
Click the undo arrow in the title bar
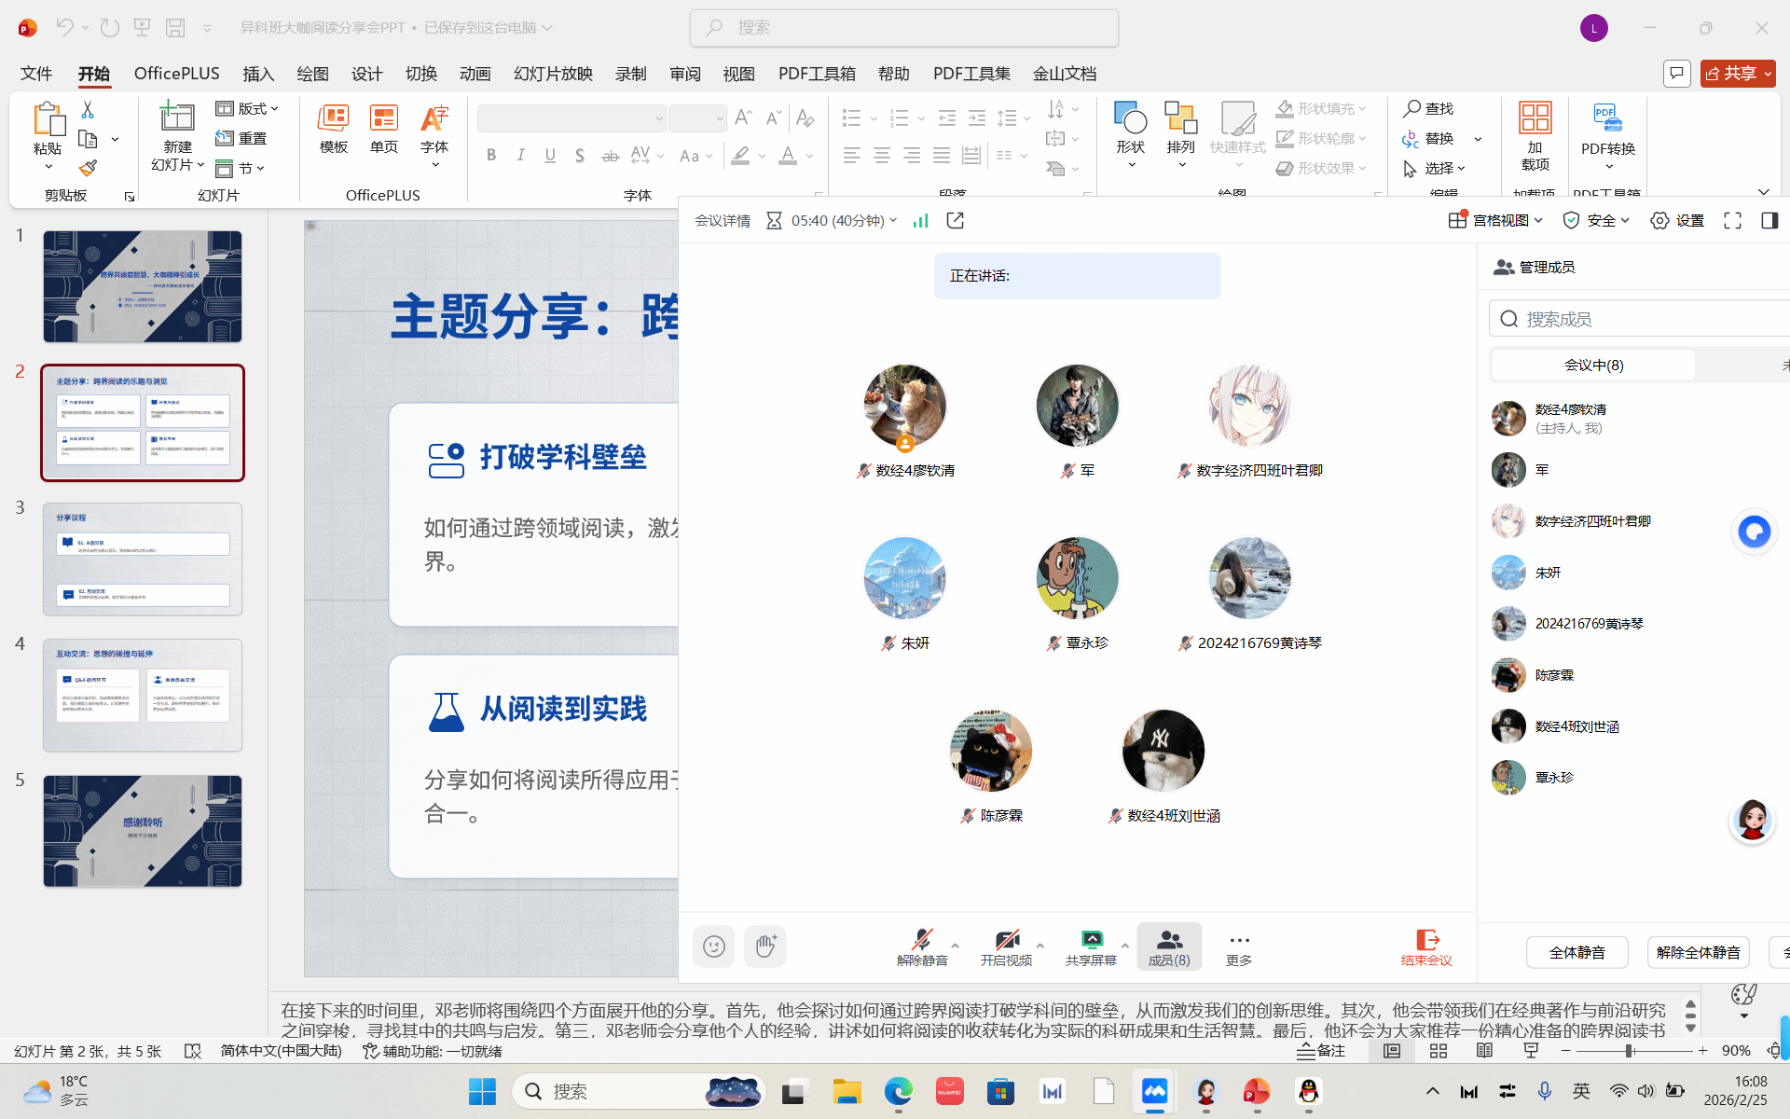(63, 28)
